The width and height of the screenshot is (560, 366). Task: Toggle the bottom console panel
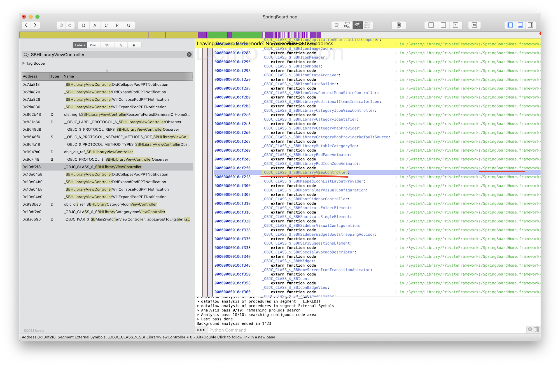[520, 25]
